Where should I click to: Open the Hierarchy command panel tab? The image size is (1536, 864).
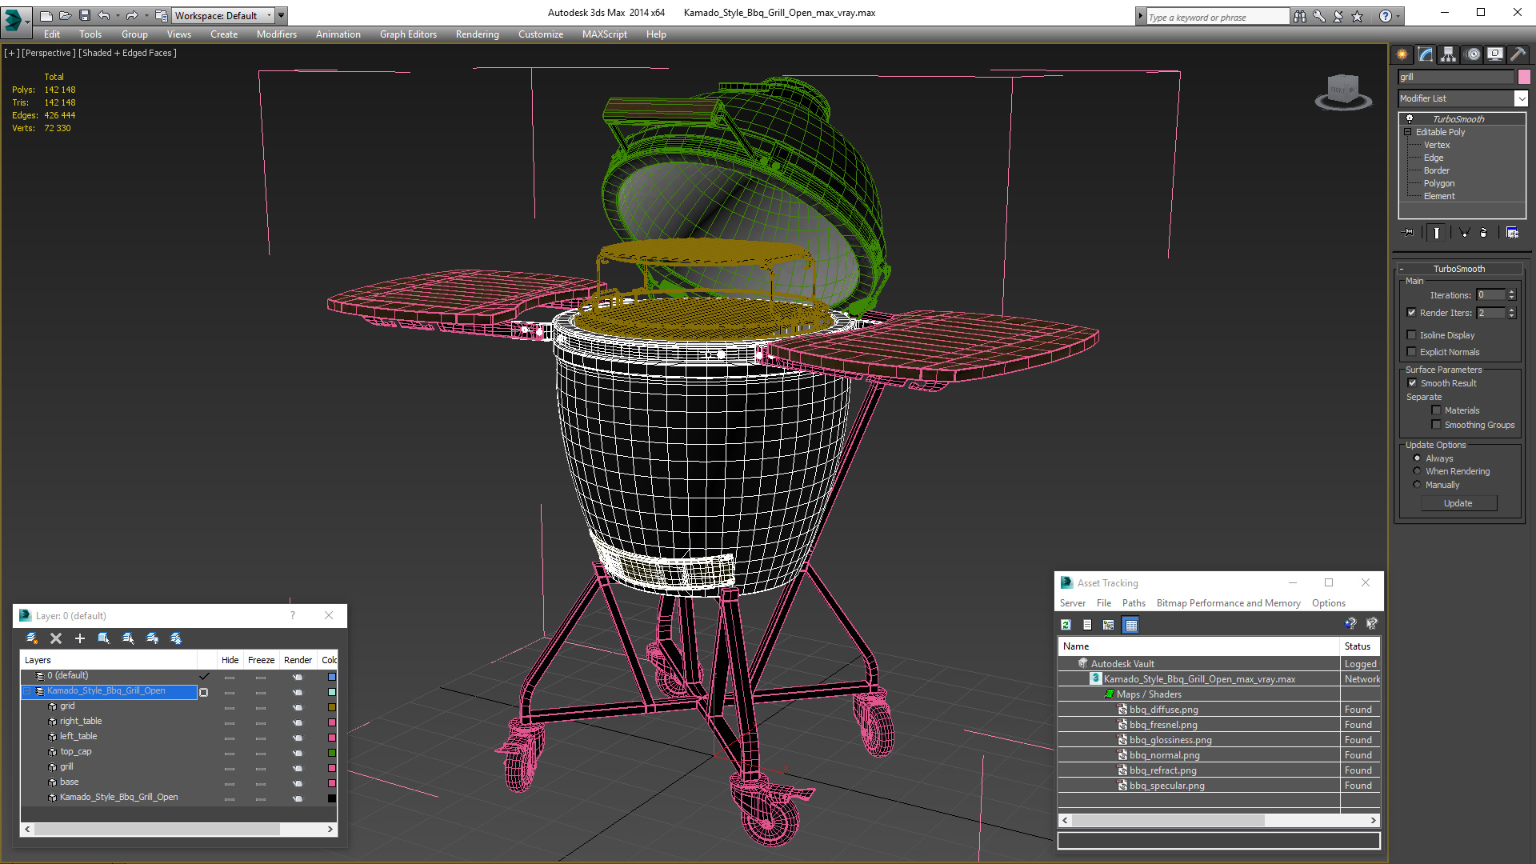pos(1449,54)
